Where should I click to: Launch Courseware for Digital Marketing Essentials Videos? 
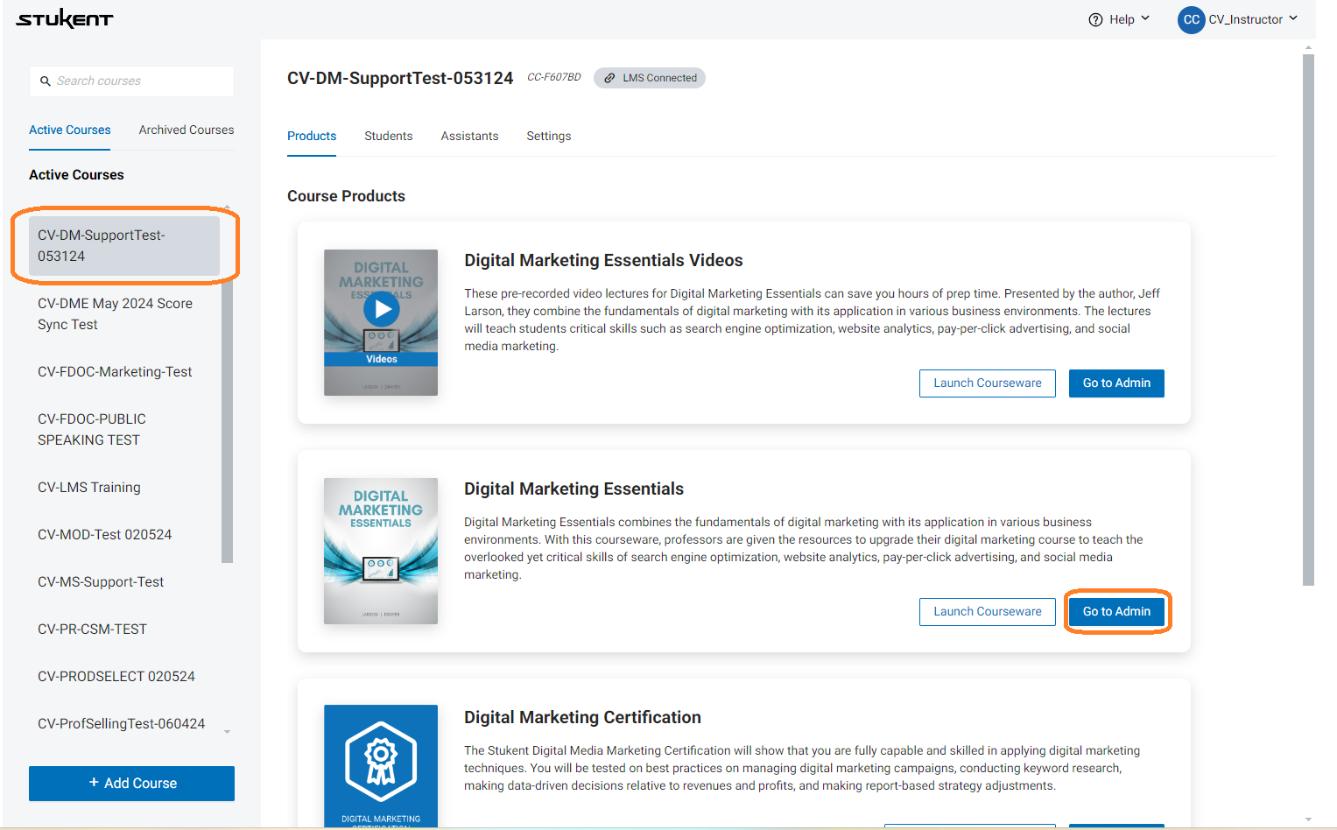(988, 383)
